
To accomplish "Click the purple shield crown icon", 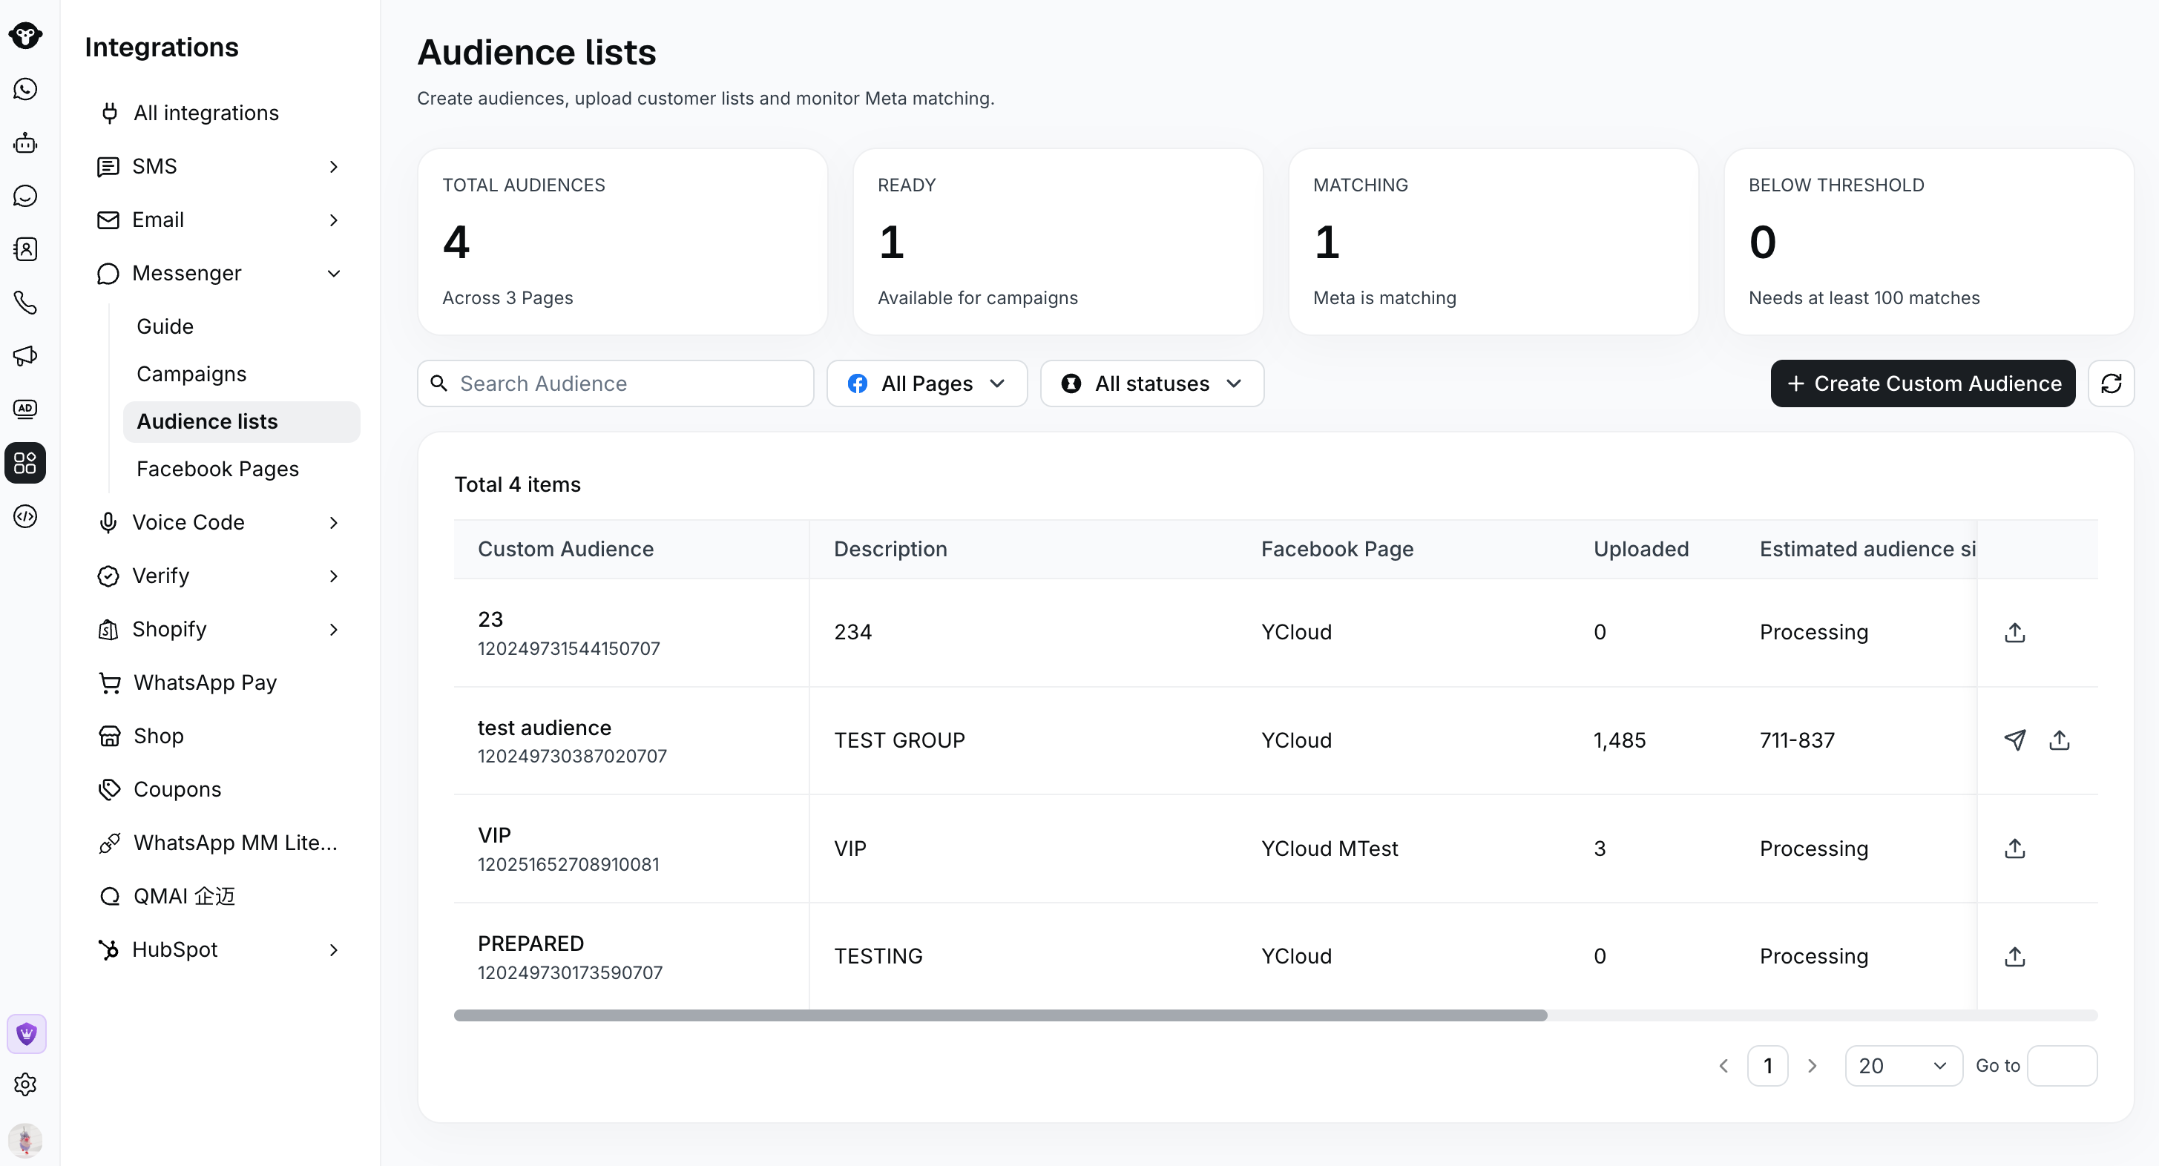I will coord(26,1034).
